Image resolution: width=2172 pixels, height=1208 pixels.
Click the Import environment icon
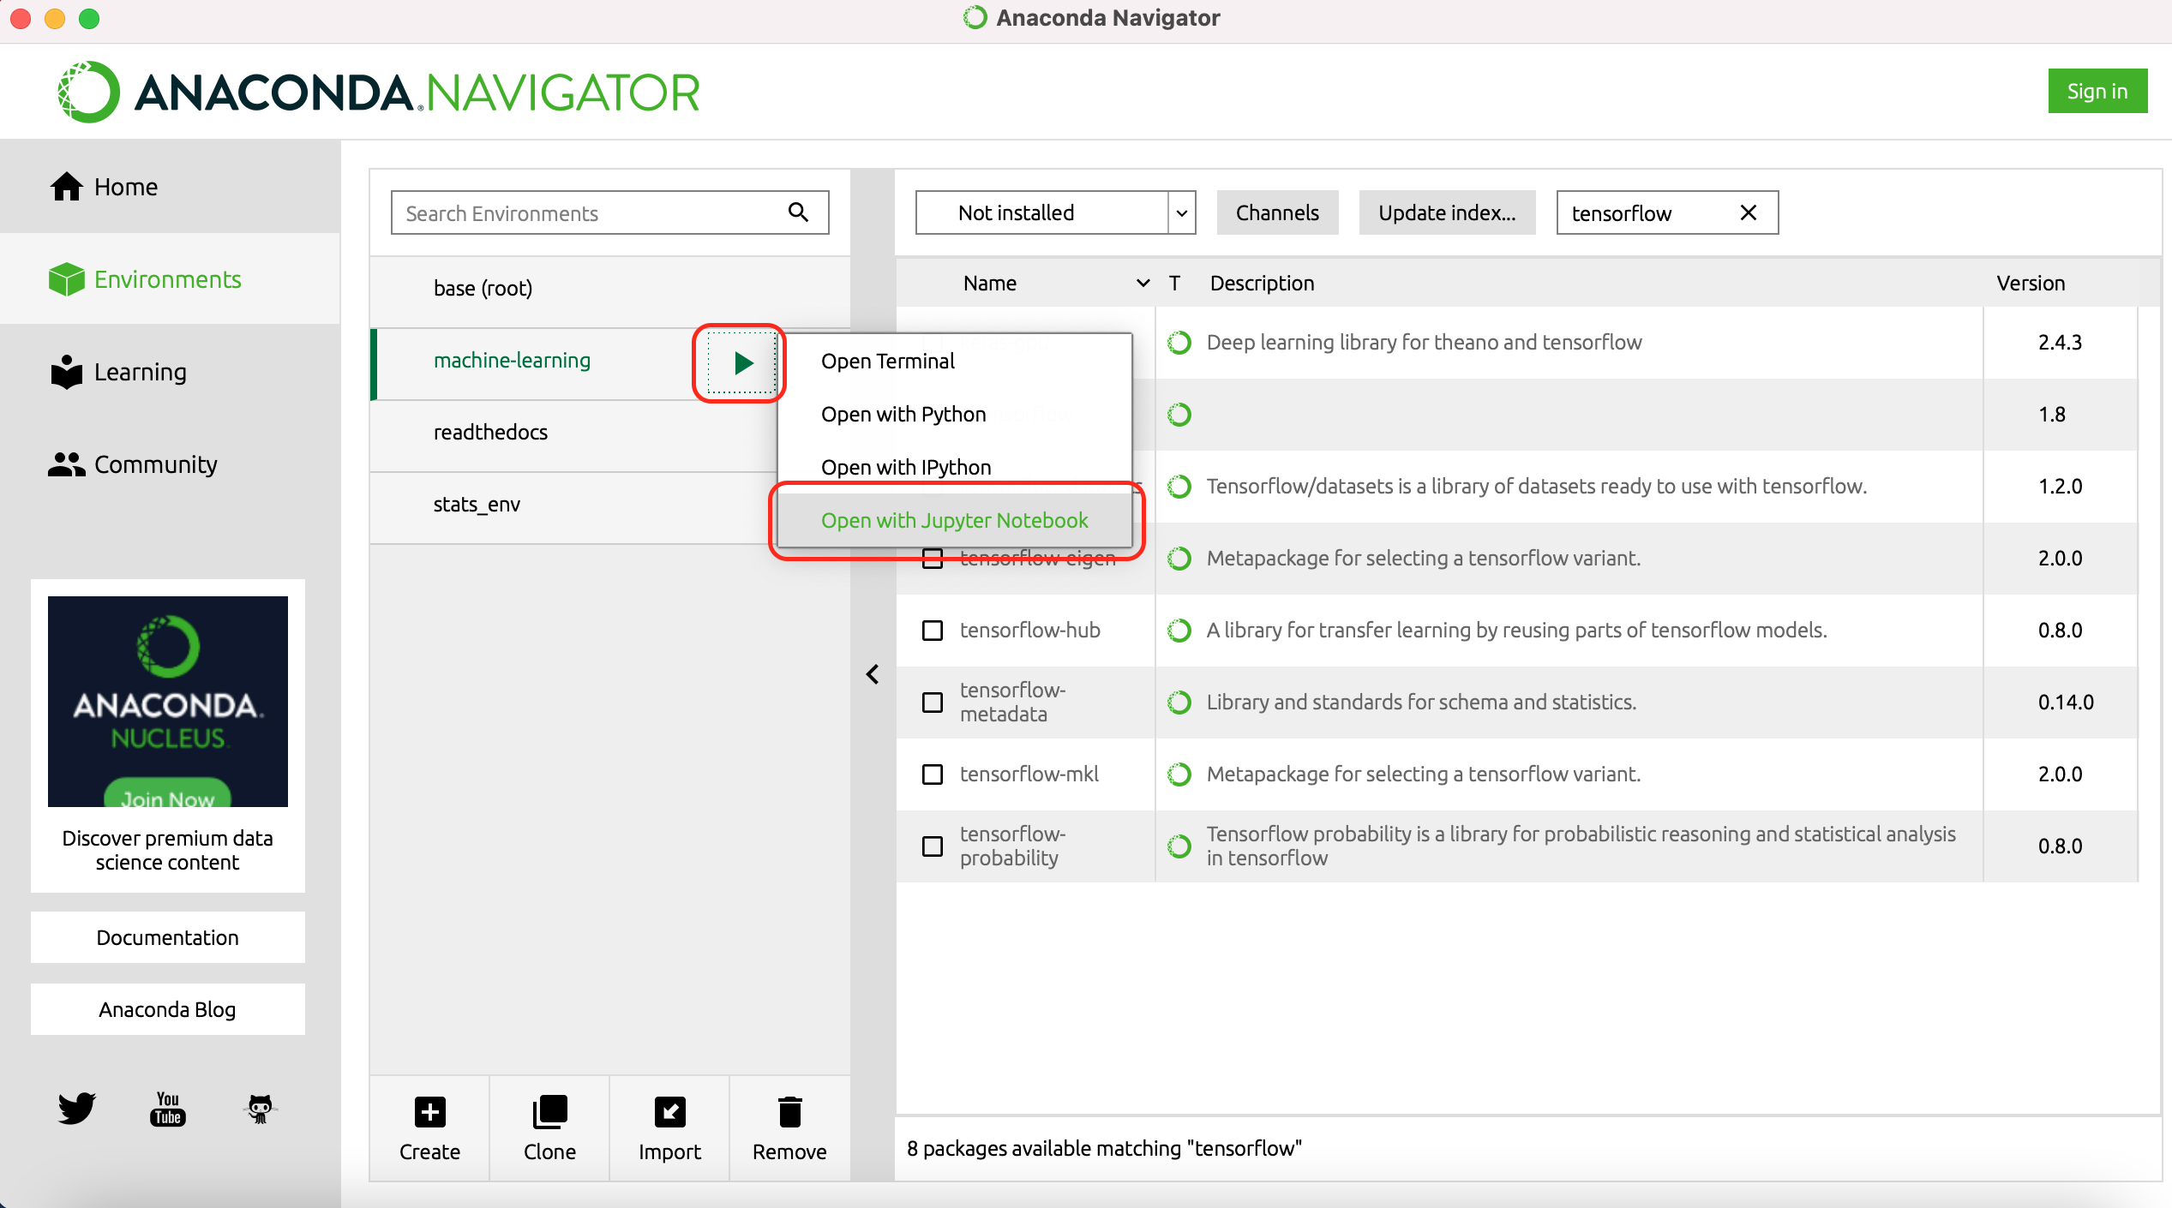(669, 1112)
